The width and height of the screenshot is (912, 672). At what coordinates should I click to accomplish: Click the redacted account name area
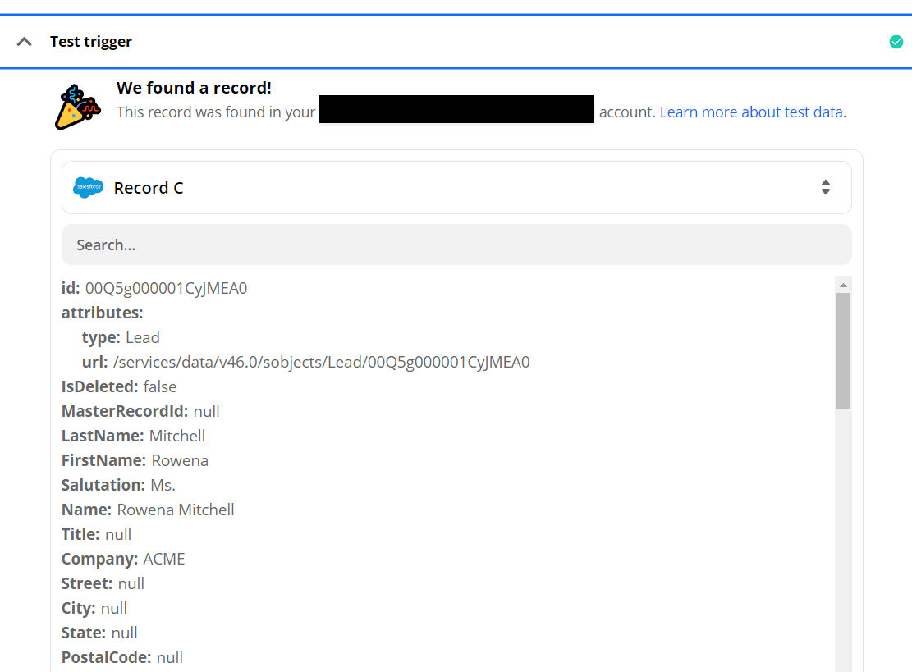[x=456, y=109]
